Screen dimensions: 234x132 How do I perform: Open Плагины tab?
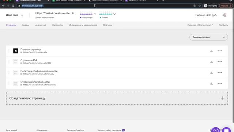point(107,25)
